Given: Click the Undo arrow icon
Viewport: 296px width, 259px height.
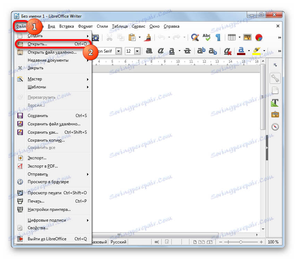Looking at the screenshot, I should [x=162, y=37].
